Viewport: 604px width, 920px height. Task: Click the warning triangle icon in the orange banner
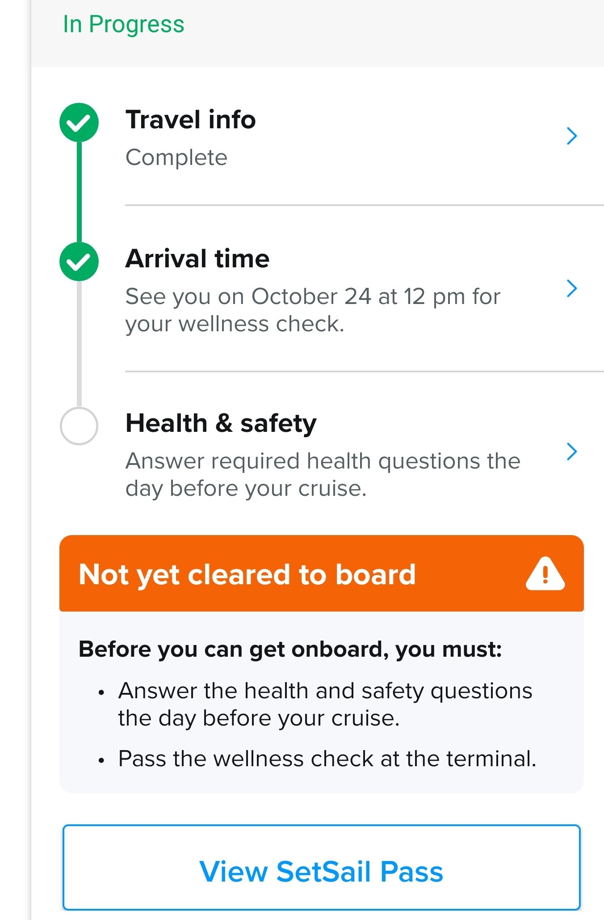(x=545, y=574)
